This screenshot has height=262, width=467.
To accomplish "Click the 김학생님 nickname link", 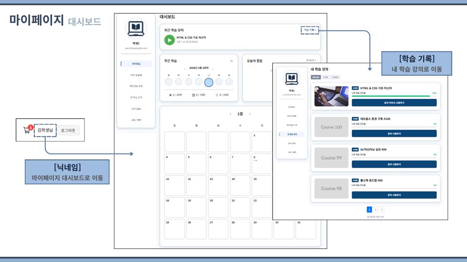I will 45,130.
